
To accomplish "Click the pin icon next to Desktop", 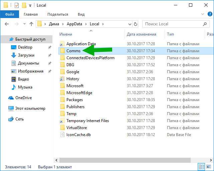I will click(x=49, y=47).
